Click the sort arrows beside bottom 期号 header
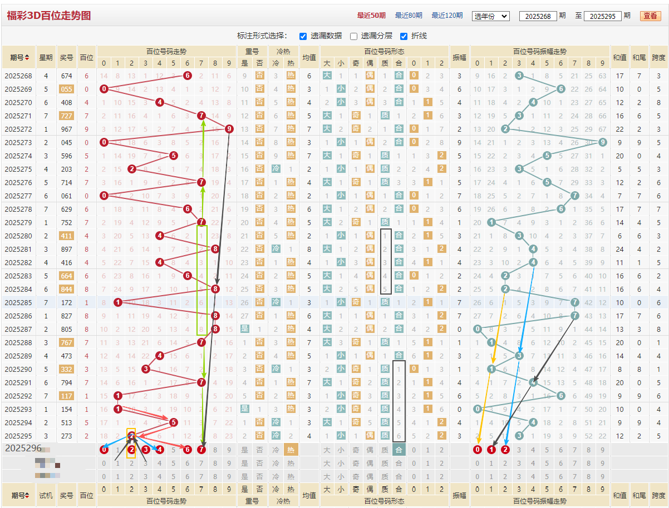This screenshot has height=508, width=669. [27, 495]
